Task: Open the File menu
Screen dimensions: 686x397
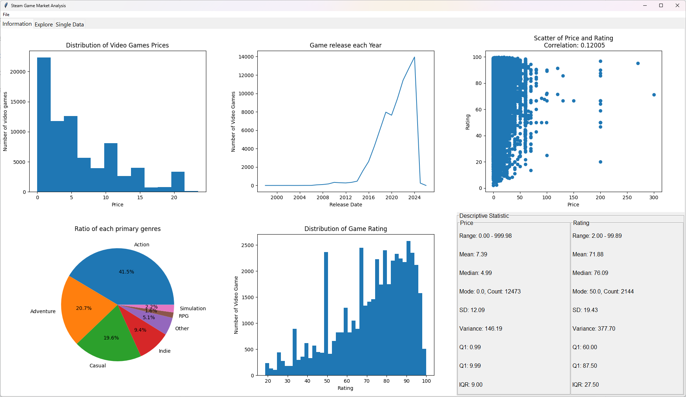Action: click(x=6, y=15)
